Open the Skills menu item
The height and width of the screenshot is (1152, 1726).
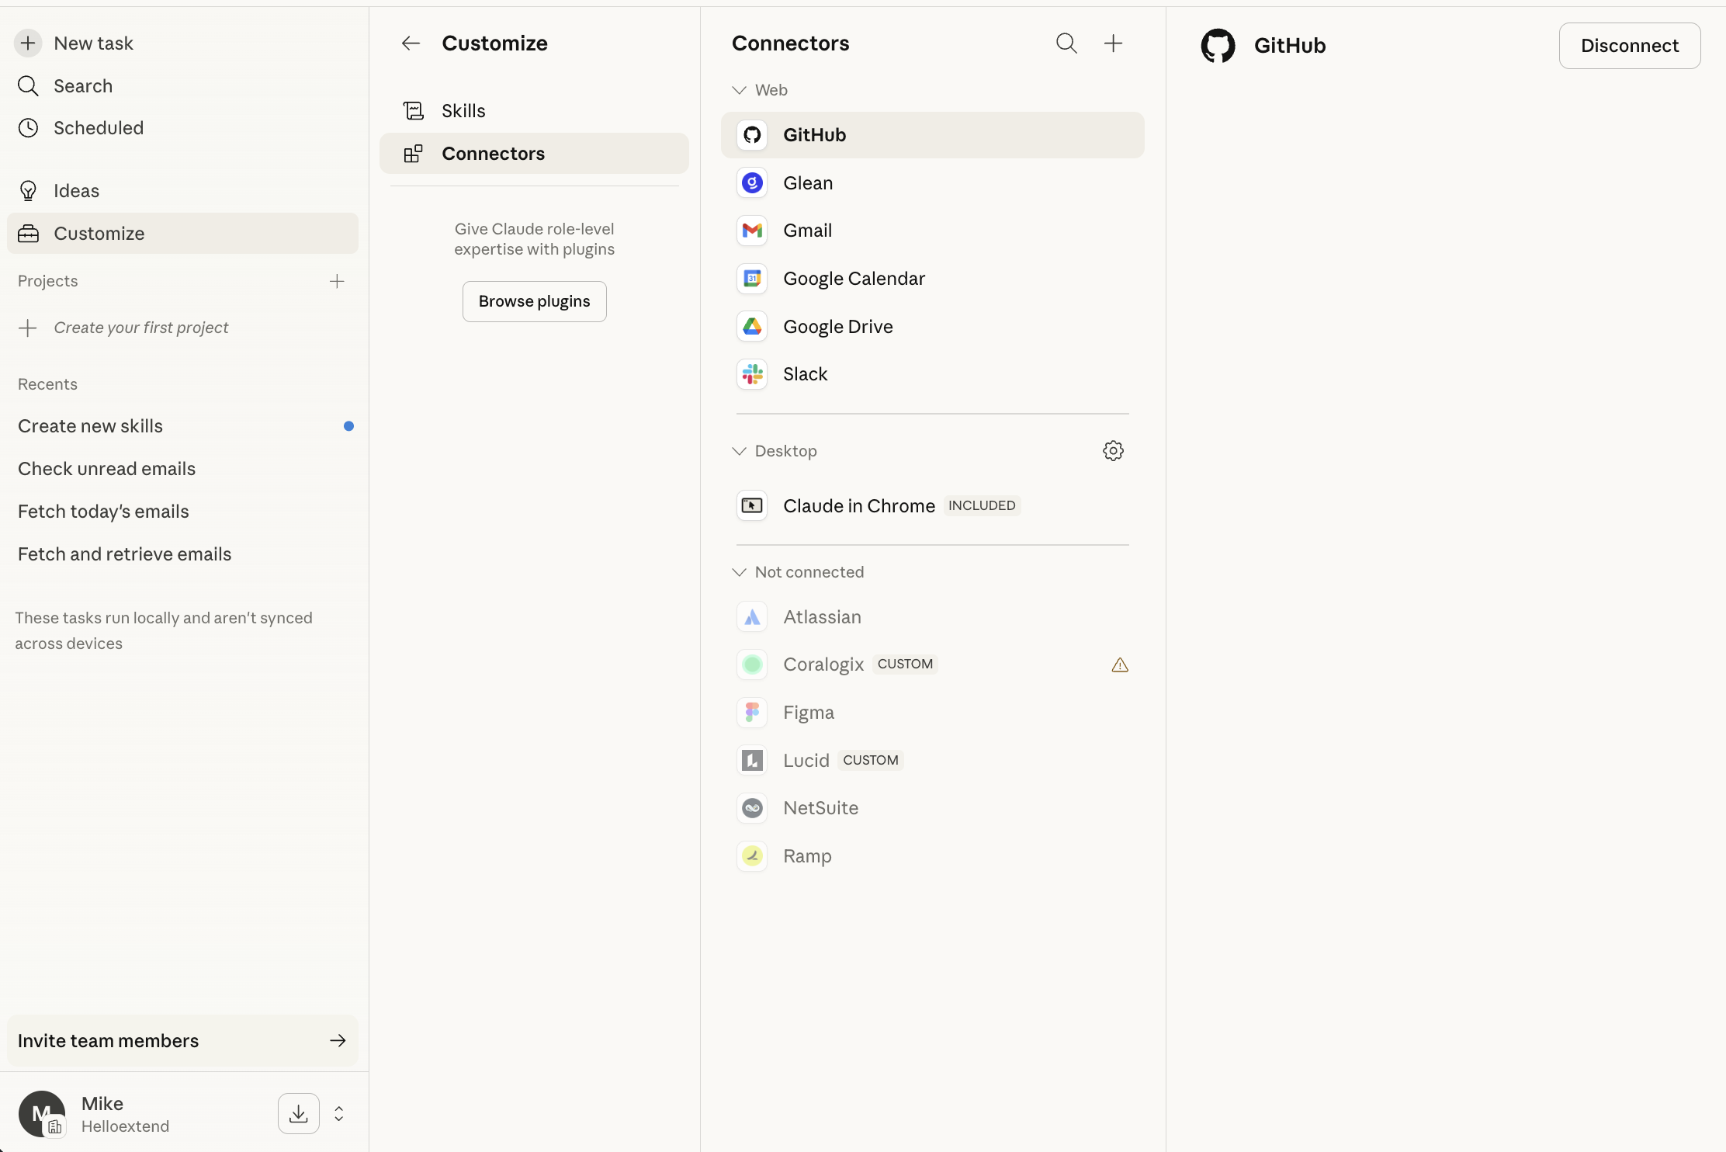(534, 111)
